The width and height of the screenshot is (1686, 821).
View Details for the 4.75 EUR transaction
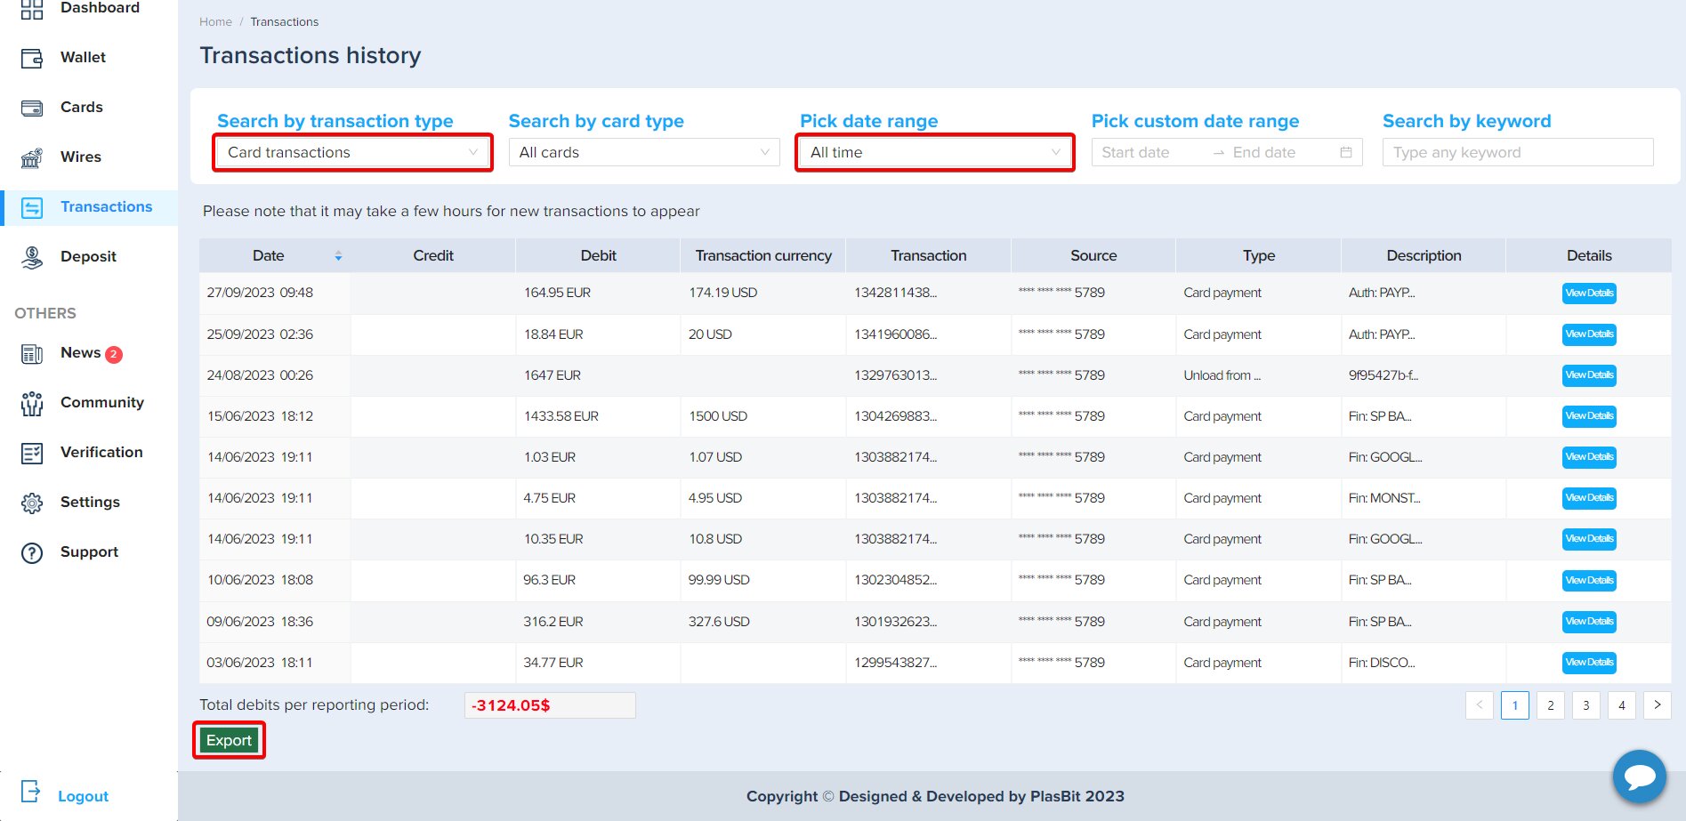(1589, 498)
